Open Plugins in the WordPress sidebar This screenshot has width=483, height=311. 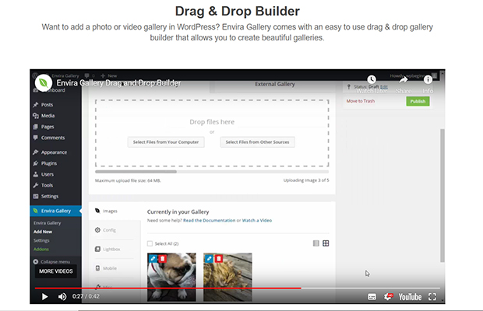click(x=48, y=163)
